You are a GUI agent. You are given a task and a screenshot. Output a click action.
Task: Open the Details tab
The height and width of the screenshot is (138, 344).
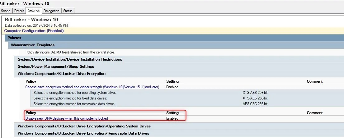[x=19, y=11]
